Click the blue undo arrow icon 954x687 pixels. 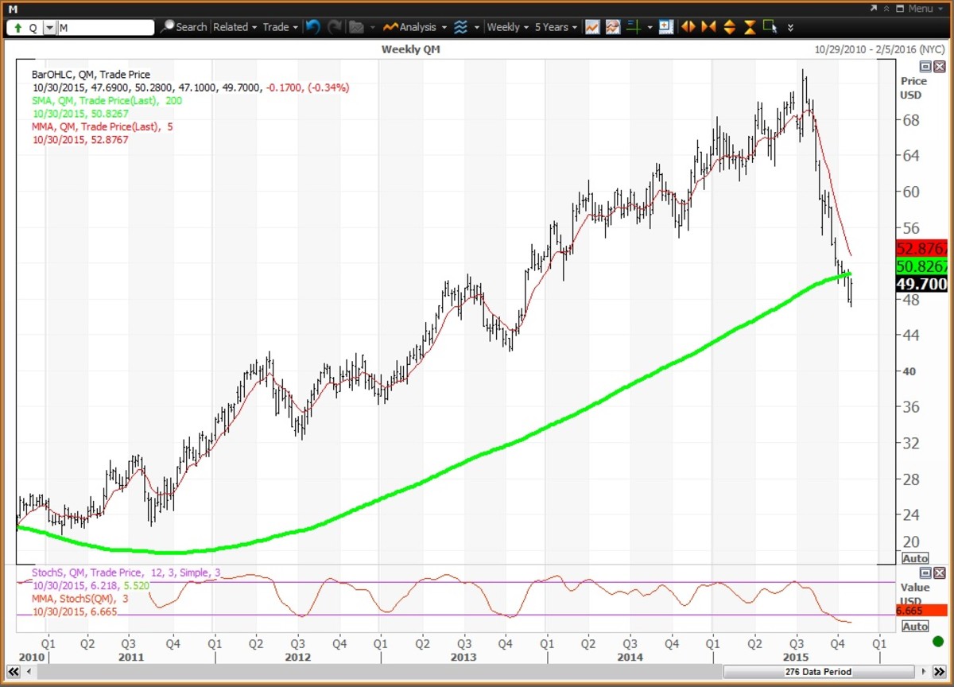(x=312, y=27)
